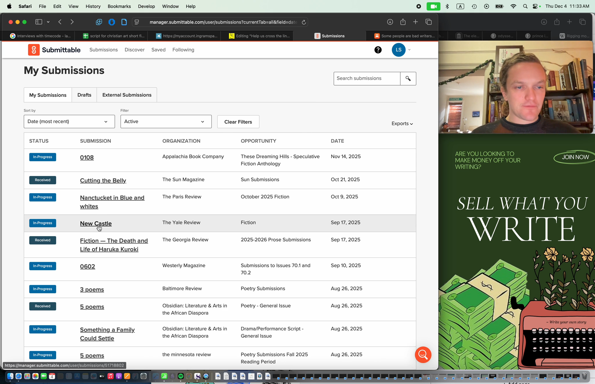Viewport: 595px width, 384px height.
Task: Open Spotify from the Dock
Action: click(181, 376)
